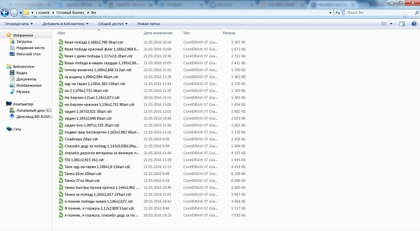Click the Back navigation arrow
Viewport: 420px width, 231px height.
[x=5, y=12]
